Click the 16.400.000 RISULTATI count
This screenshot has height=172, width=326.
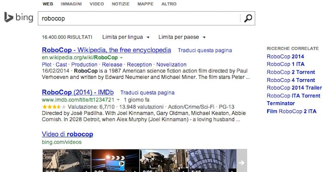67,37
